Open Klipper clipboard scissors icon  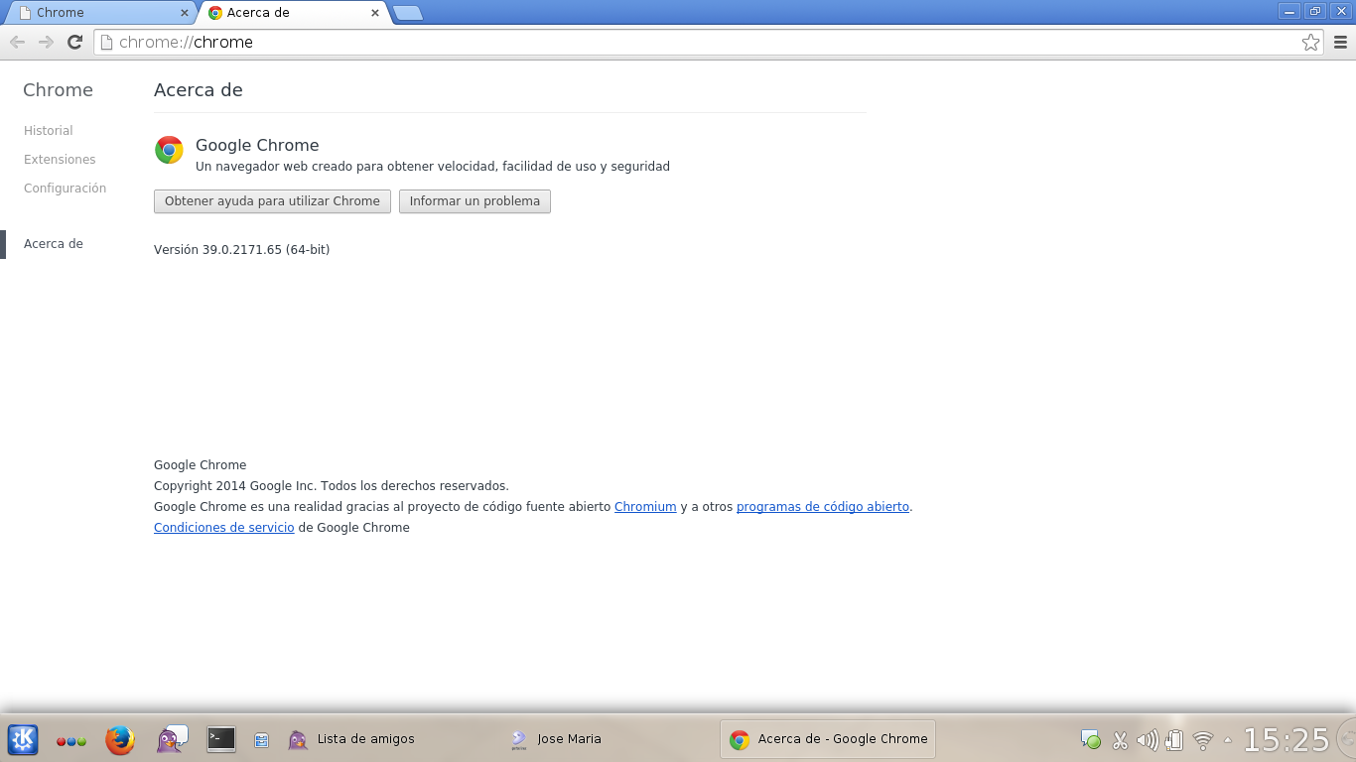(1120, 740)
